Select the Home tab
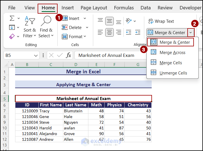 48,8
